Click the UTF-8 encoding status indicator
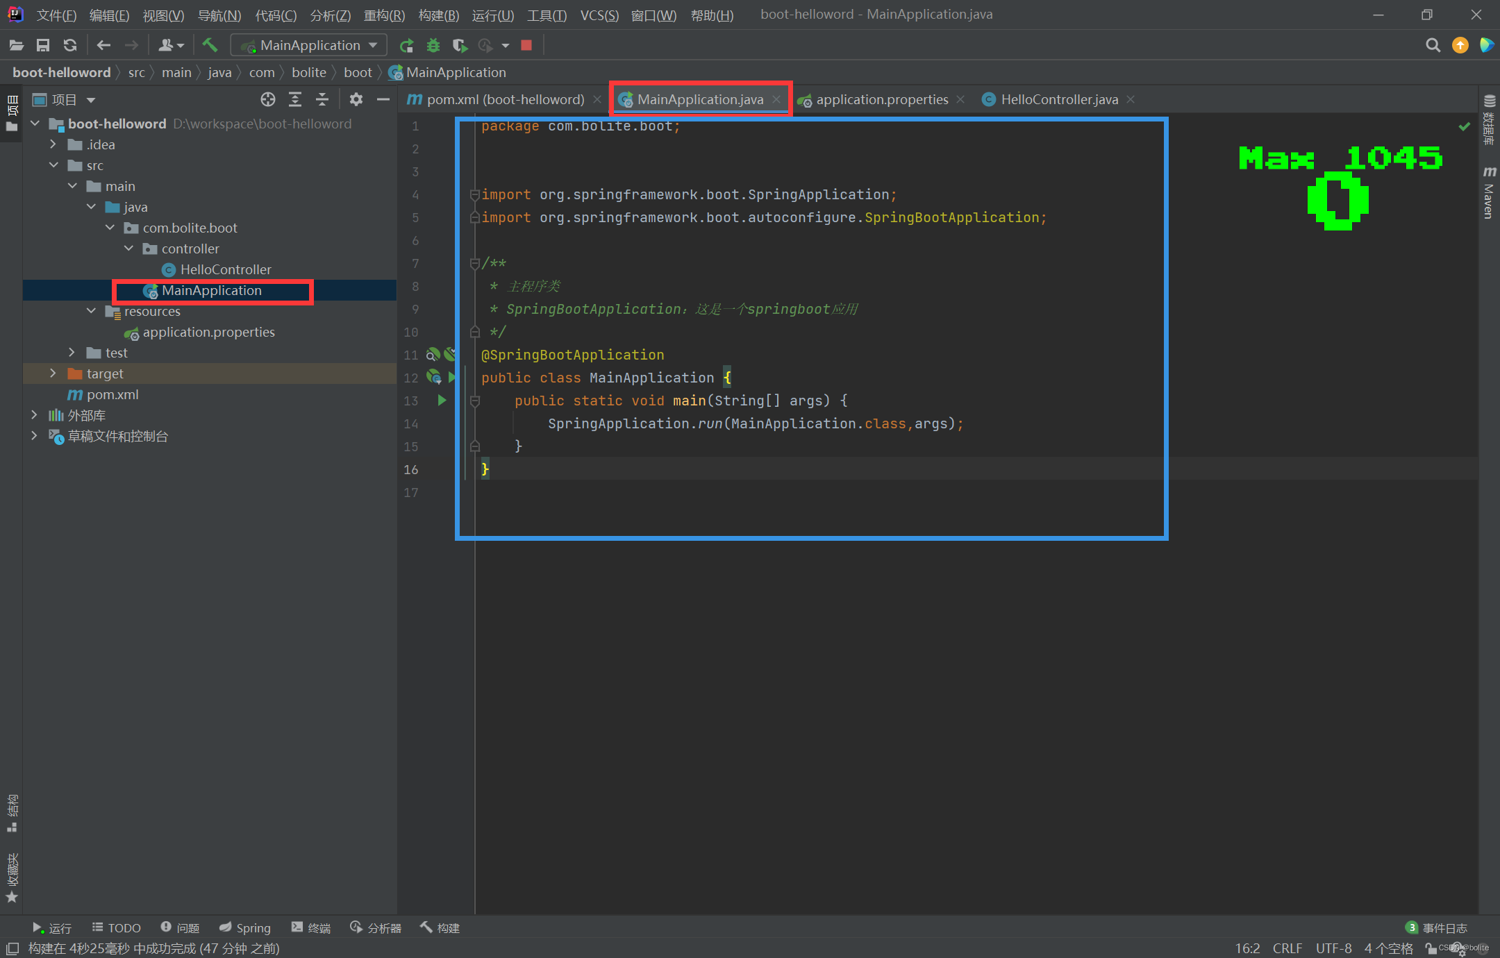The image size is (1500, 958). (x=1333, y=948)
